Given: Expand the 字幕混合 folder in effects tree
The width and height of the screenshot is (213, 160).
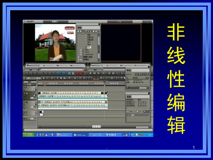Looking at the screenshot, I should click(x=78, y=59).
